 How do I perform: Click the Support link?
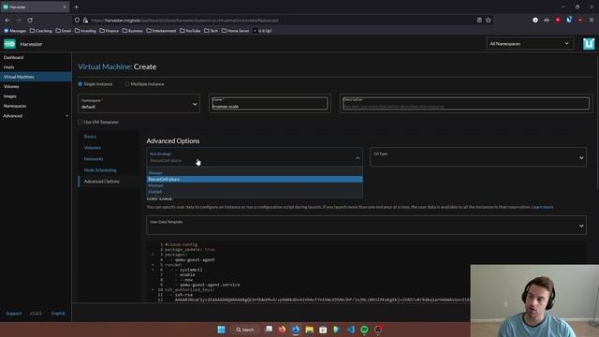pyautogui.click(x=14, y=314)
